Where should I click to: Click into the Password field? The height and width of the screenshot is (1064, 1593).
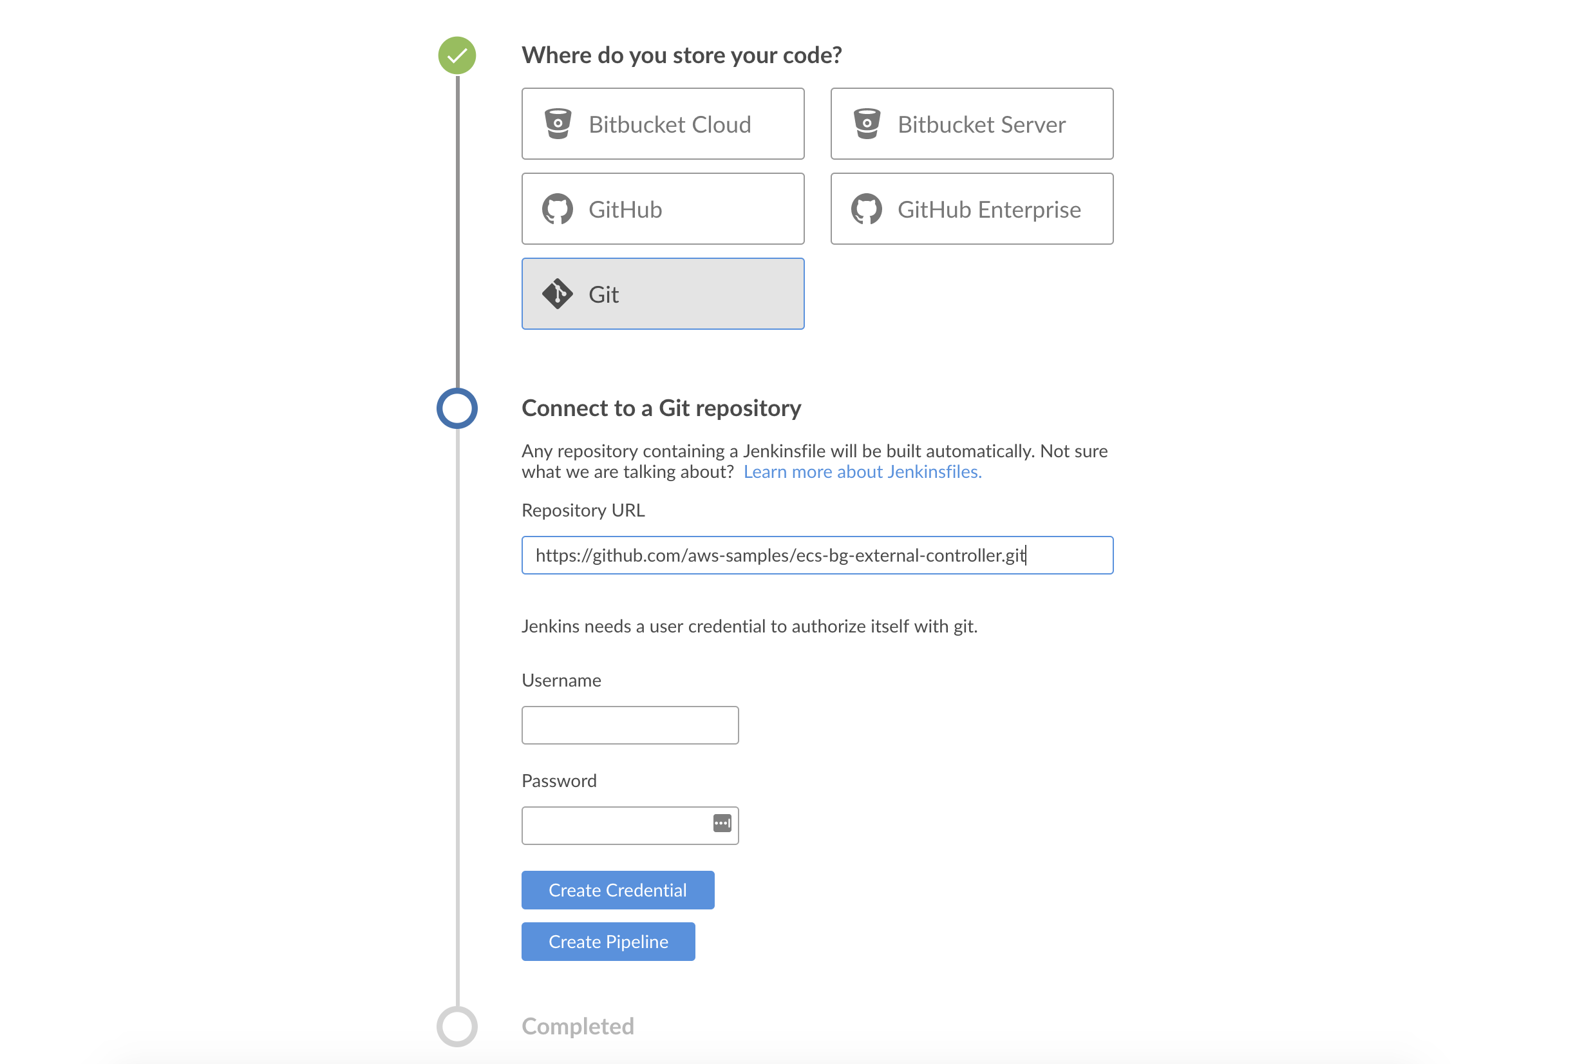pos(630,825)
